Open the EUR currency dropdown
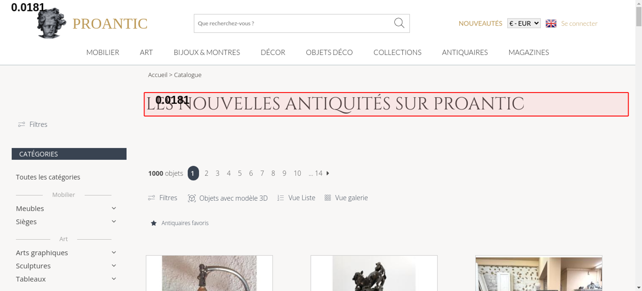This screenshot has width=642, height=291. point(524,23)
